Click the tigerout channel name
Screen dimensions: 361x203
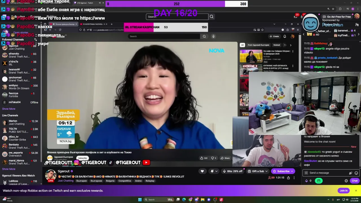pyautogui.click(x=63, y=171)
